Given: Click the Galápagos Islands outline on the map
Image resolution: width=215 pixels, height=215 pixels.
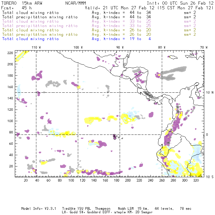Looking at the screenshot, I should point(115,137).
